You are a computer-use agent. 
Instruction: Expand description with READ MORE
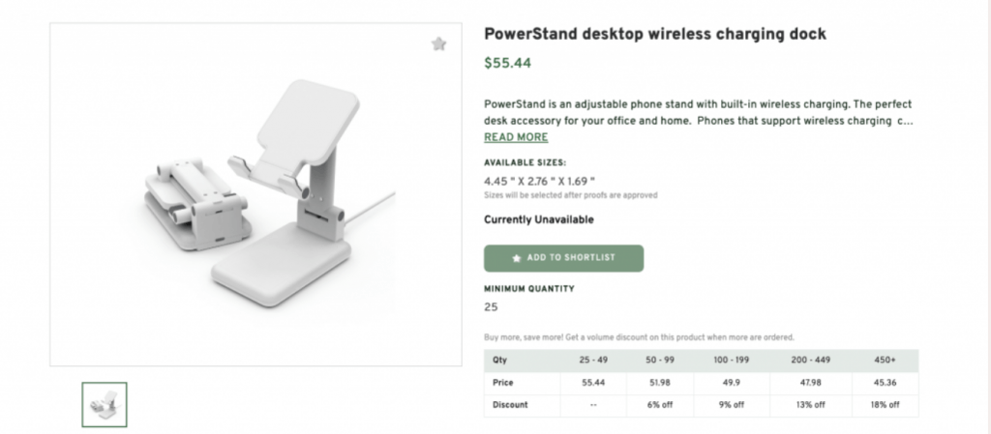(x=516, y=137)
